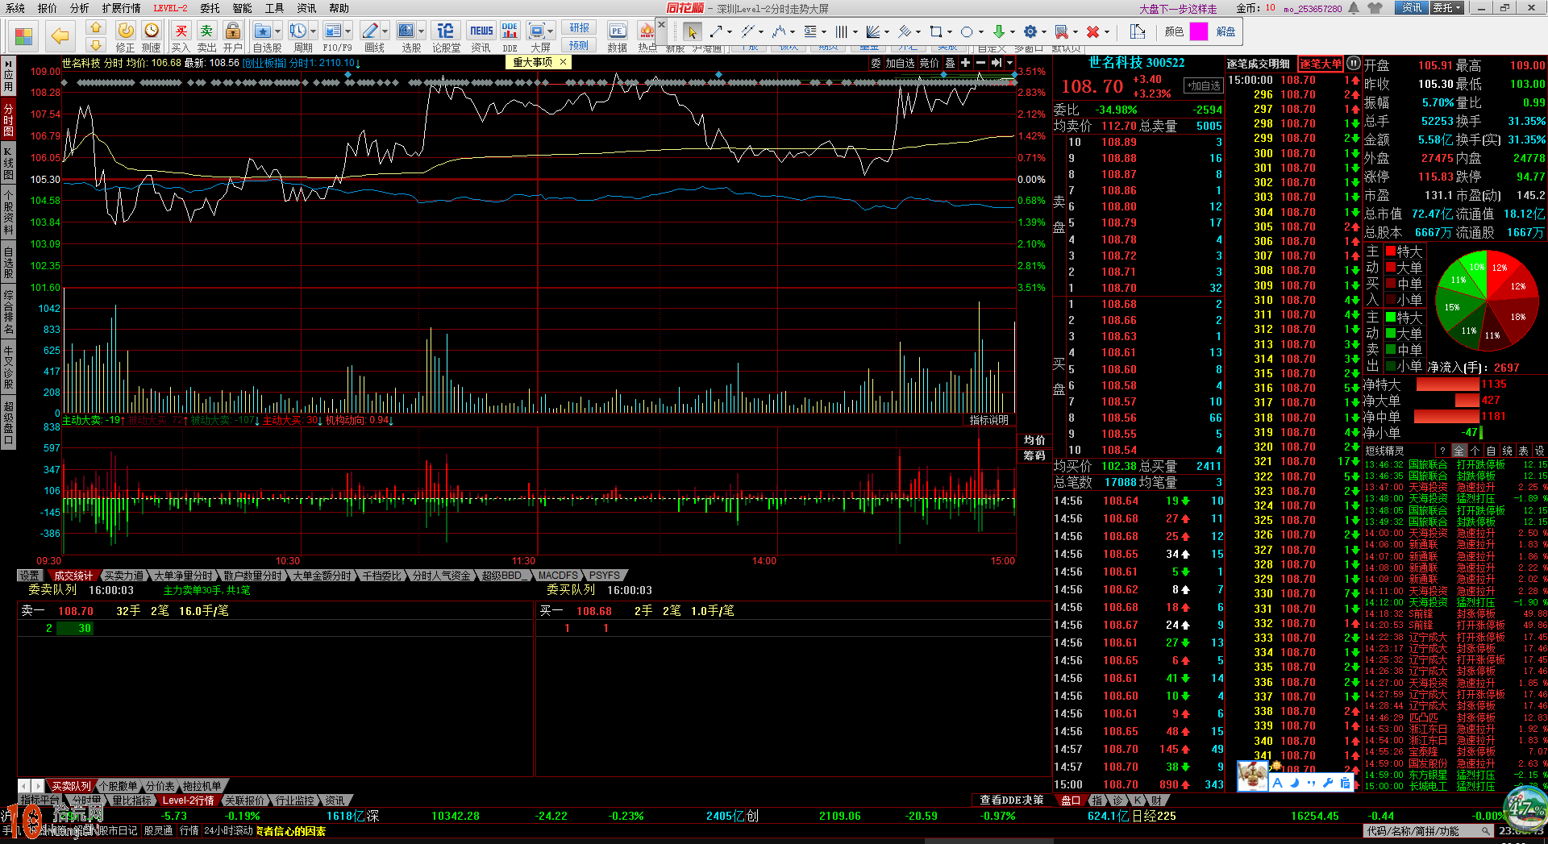Toggle the 叠 overlay button

tap(950, 63)
